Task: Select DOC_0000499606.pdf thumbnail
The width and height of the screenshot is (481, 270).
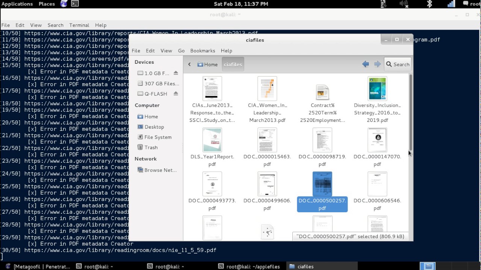Action: 267,184
